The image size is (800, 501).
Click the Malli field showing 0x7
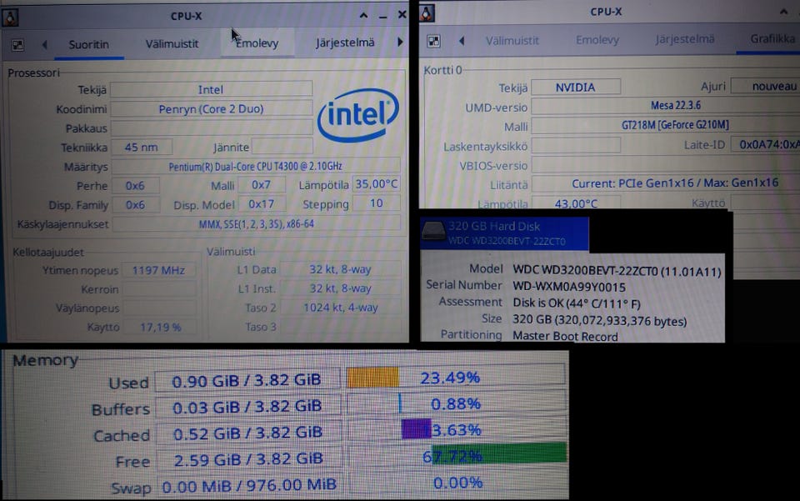click(261, 185)
